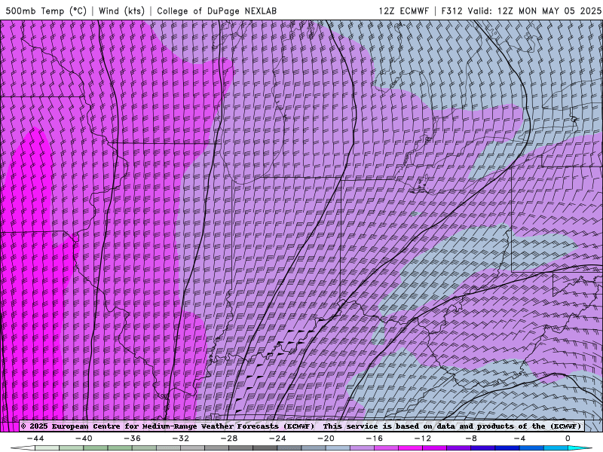603x452 pixels.
Task: Click the -16 legend value
Action: point(374,438)
